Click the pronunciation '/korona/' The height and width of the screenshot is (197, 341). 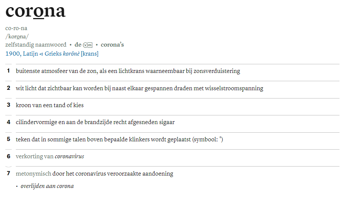pos(17,36)
